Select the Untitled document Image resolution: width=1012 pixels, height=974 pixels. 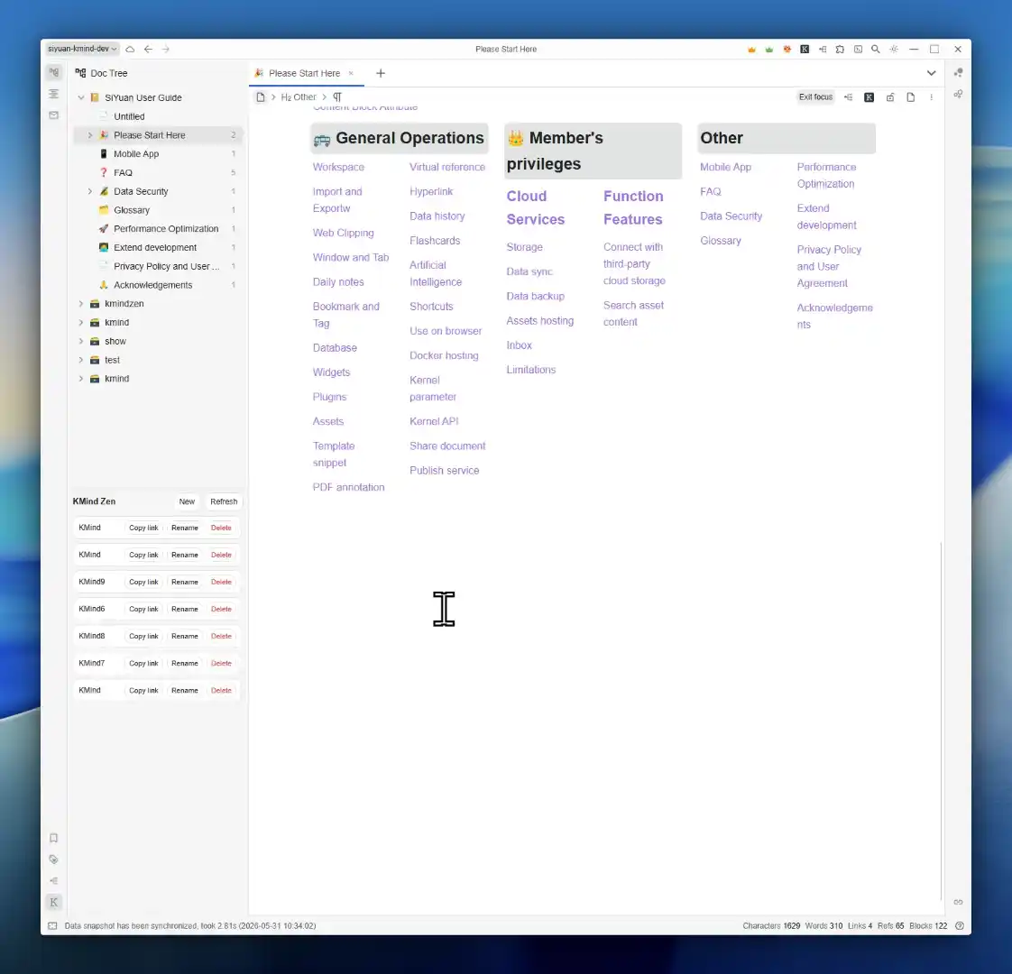click(x=158, y=116)
